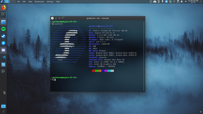203x114 pixels.
Task: Open Spotify from the side panel
Action: click(x=3, y=29)
